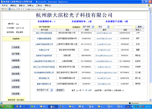Open customer 中国移动通信集团
This screenshot has height=109, width=152.
click(44, 39)
